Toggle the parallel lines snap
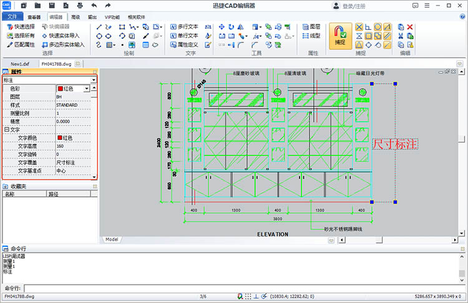The height and width of the screenshot is (303, 468). (387, 36)
